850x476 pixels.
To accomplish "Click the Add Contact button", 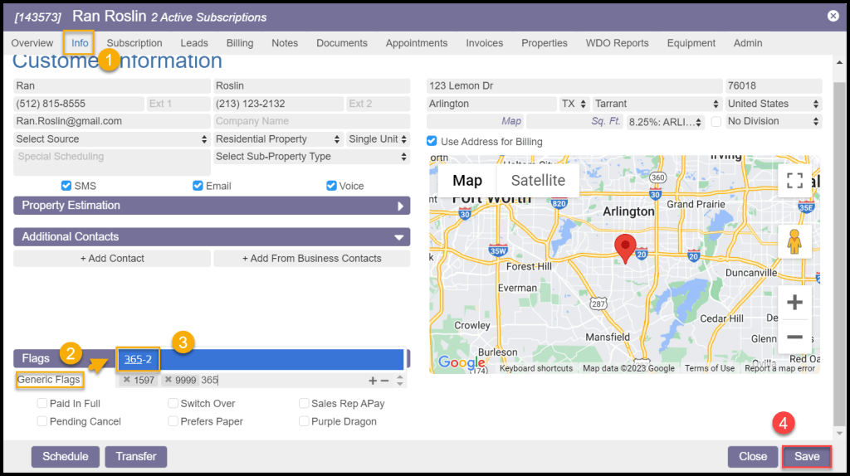I will (112, 259).
